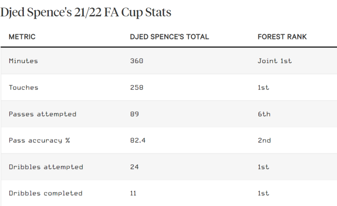Click the FOREST RANK column header

(282, 37)
